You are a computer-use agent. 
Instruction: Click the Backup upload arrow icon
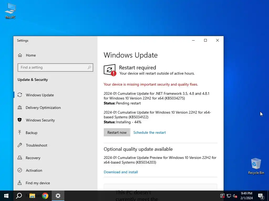tap(19, 133)
